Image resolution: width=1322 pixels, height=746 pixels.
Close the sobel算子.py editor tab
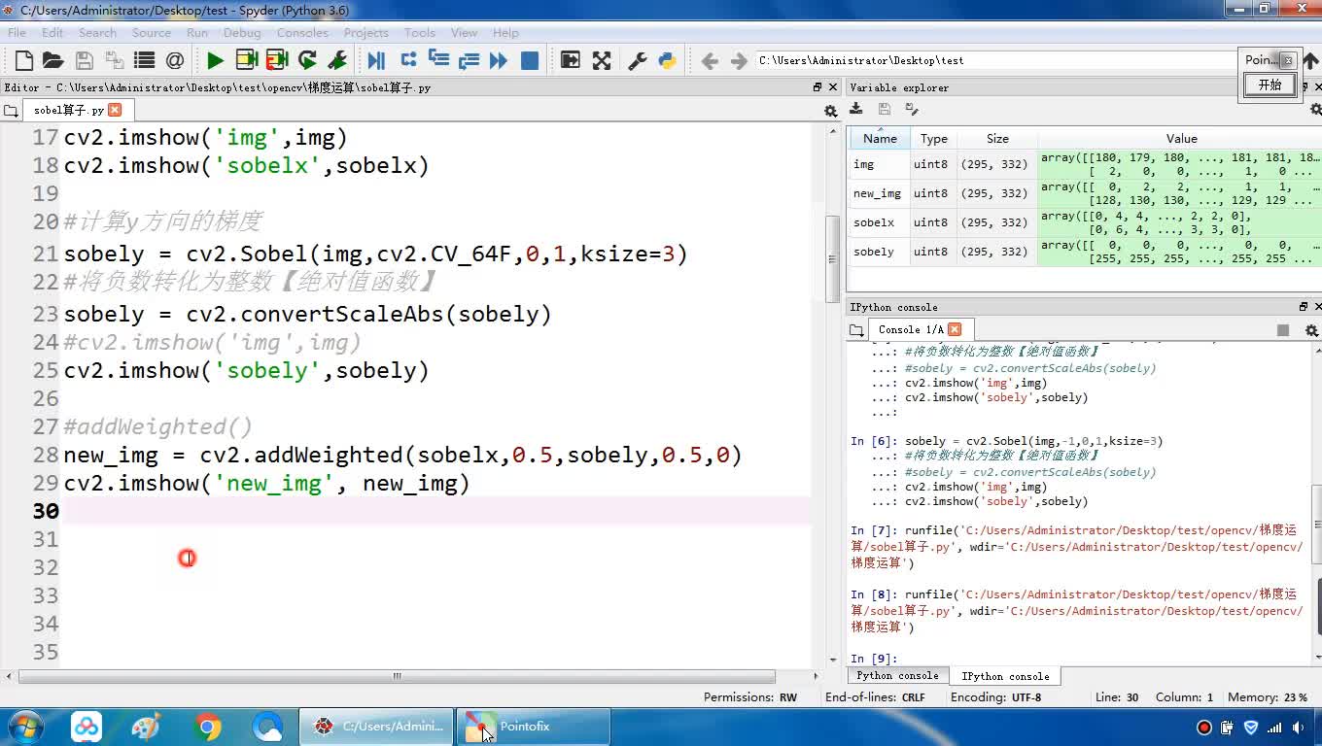tap(115, 110)
